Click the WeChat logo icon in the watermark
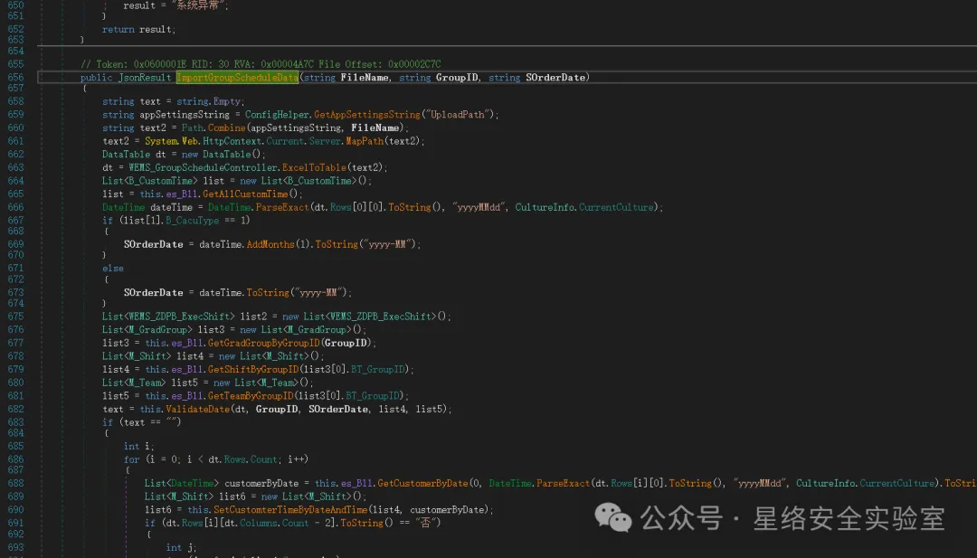This screenshot has width=977, height=558. tap(613, 518)
